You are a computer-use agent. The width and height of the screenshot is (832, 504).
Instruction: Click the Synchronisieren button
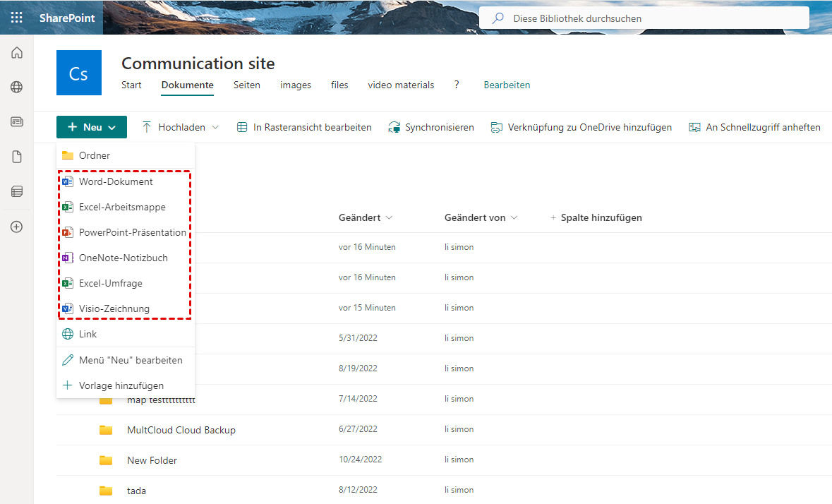[x=431, y=127]
